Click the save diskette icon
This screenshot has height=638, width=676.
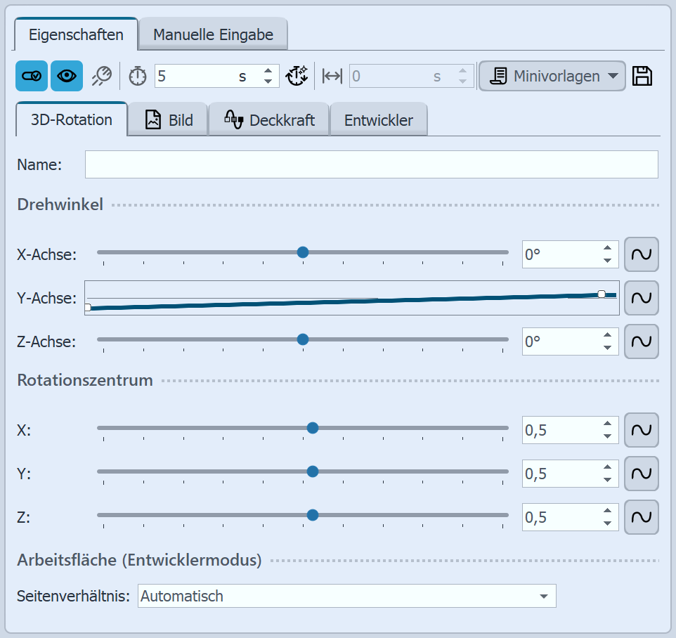coord(642,76)
